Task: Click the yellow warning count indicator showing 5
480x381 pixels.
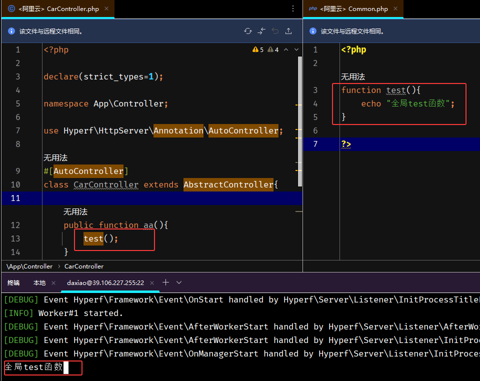Action: (x=258, y=49)
